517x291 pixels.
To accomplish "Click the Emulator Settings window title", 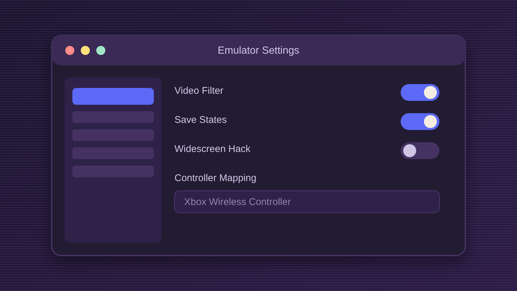I will point(258,50).
